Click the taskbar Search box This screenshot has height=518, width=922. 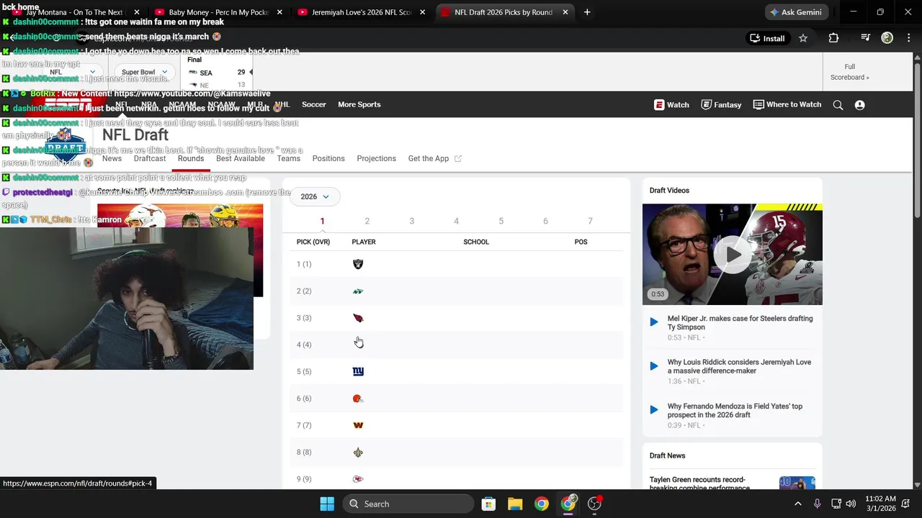coord(408,504)
